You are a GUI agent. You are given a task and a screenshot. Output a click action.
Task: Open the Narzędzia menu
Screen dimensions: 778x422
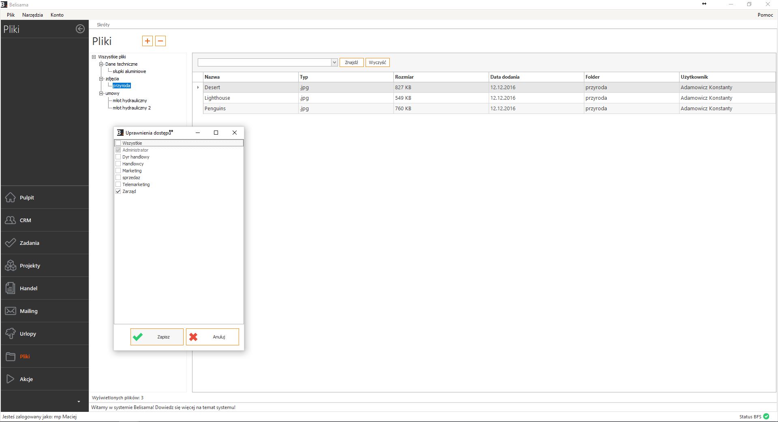point(32,15)
